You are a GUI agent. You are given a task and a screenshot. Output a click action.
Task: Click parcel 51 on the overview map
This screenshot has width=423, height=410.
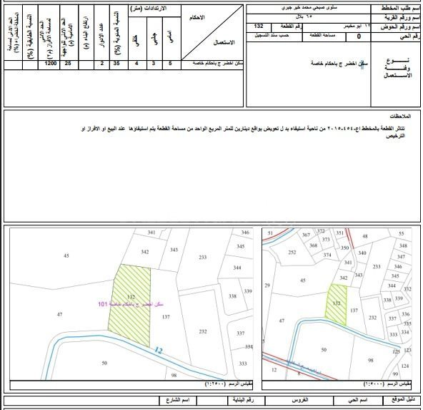coord(270,233)
